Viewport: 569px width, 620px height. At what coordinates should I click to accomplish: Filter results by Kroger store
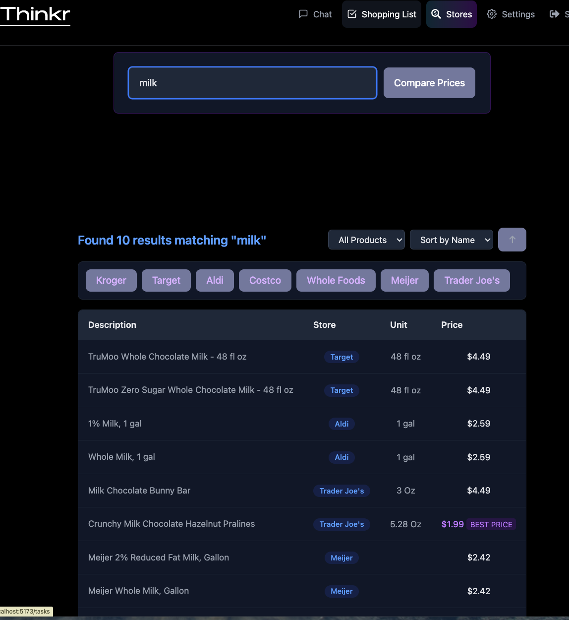coord(111,281)
